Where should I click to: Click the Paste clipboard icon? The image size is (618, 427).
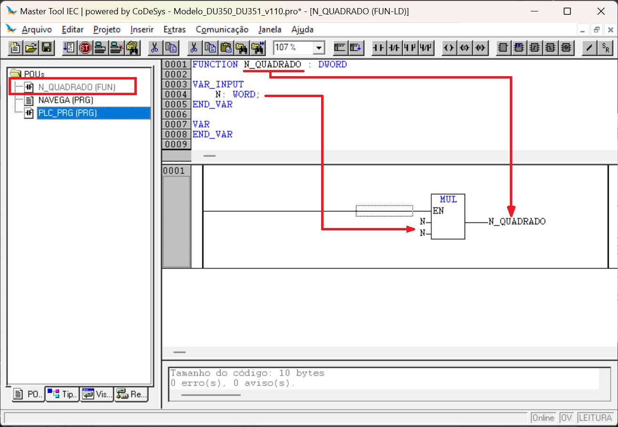[226, 48]
